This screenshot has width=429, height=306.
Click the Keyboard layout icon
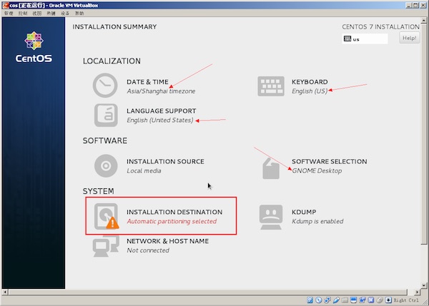tap(270, 86)
